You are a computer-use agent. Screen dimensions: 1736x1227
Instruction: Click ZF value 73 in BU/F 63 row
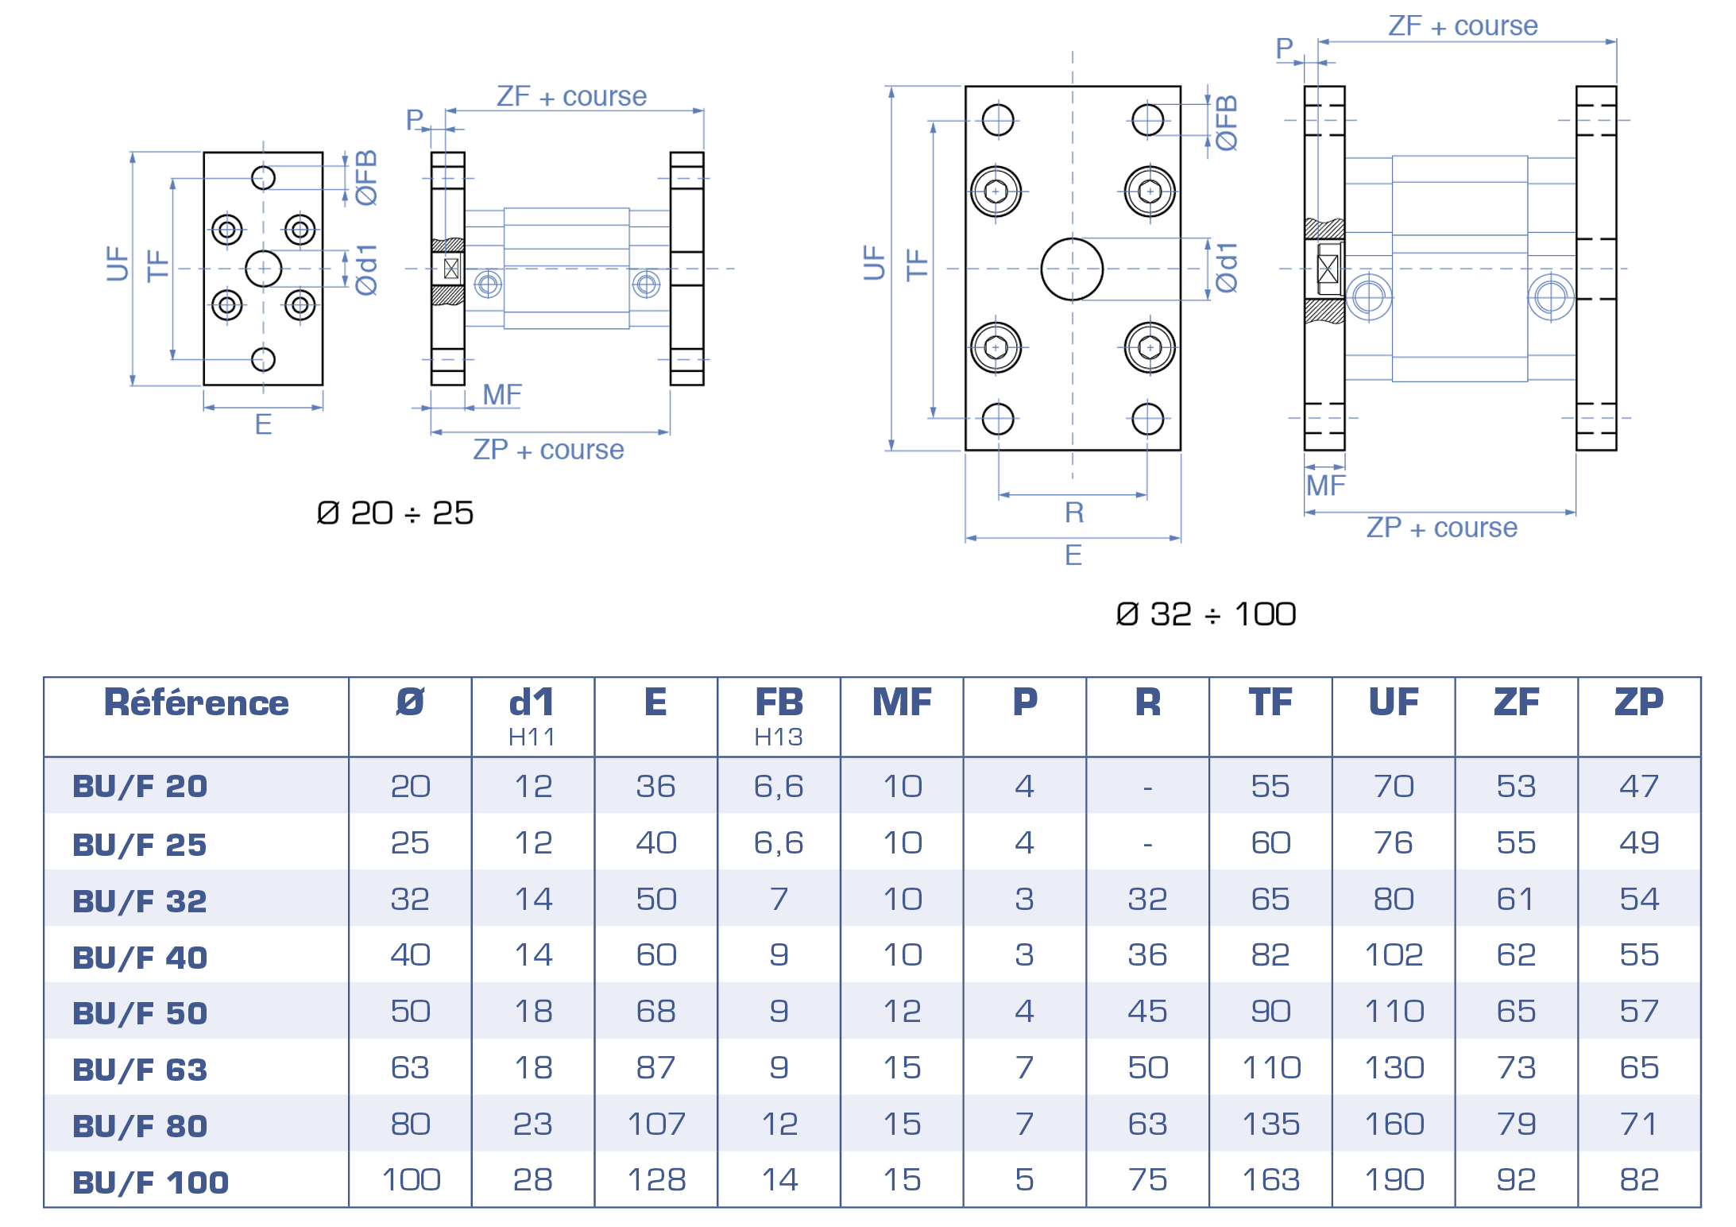click(1516, 1067)
